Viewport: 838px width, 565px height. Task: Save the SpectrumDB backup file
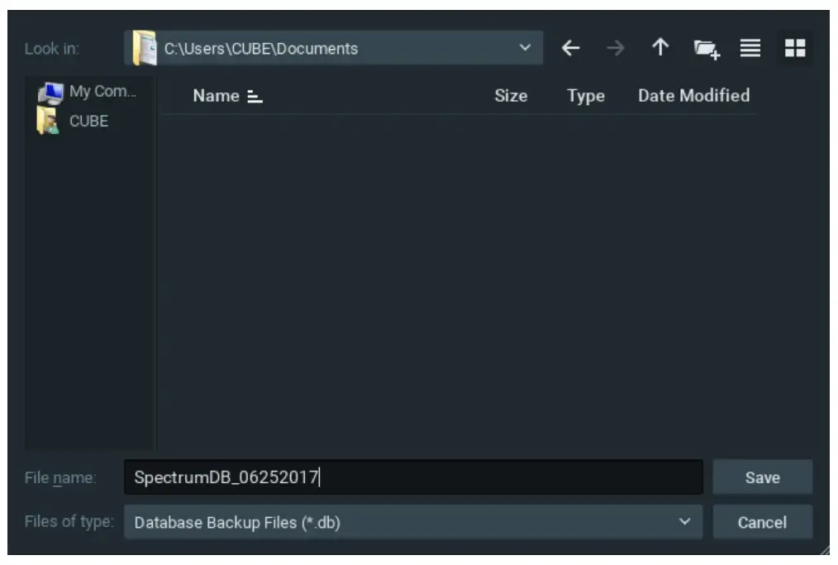point(762,476)
